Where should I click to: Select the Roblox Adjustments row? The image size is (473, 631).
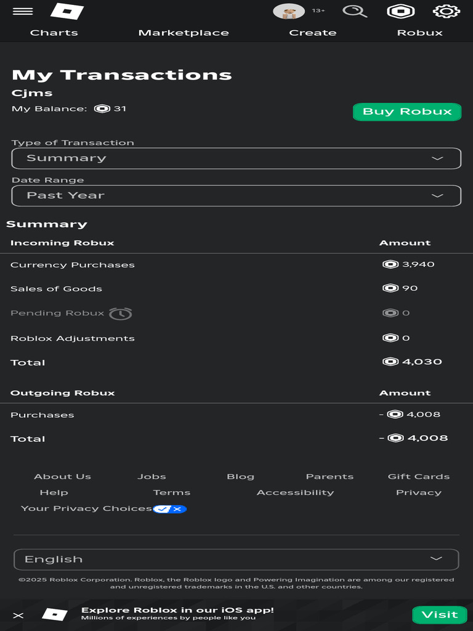[236, 338]
